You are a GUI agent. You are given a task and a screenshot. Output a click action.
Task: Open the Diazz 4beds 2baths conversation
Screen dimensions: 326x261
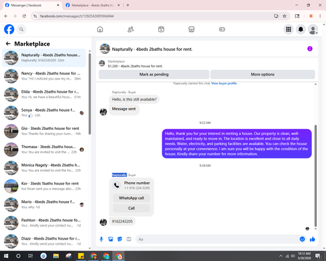coord(44,241)
